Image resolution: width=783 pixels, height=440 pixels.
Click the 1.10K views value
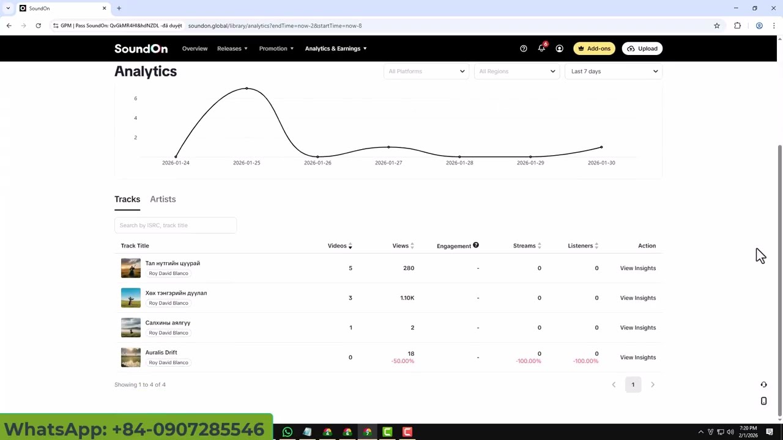coord(407,298)
